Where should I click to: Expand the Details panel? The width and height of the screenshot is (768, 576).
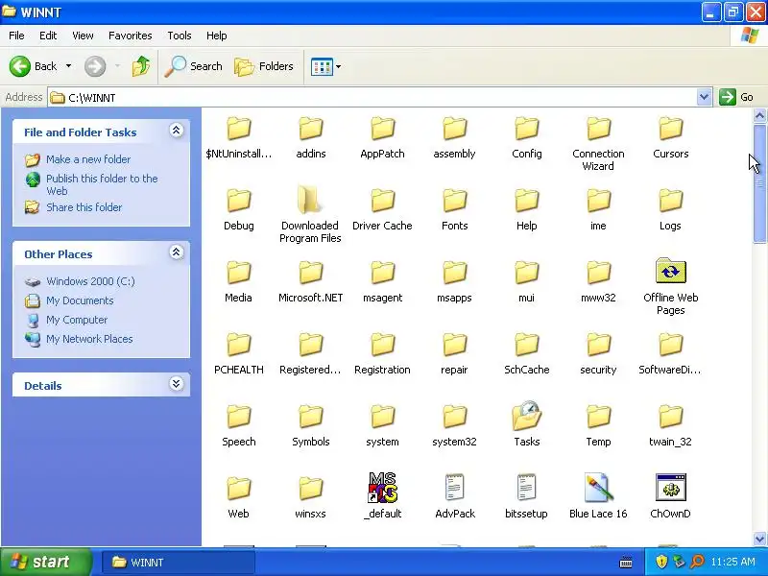click(177, 383)
